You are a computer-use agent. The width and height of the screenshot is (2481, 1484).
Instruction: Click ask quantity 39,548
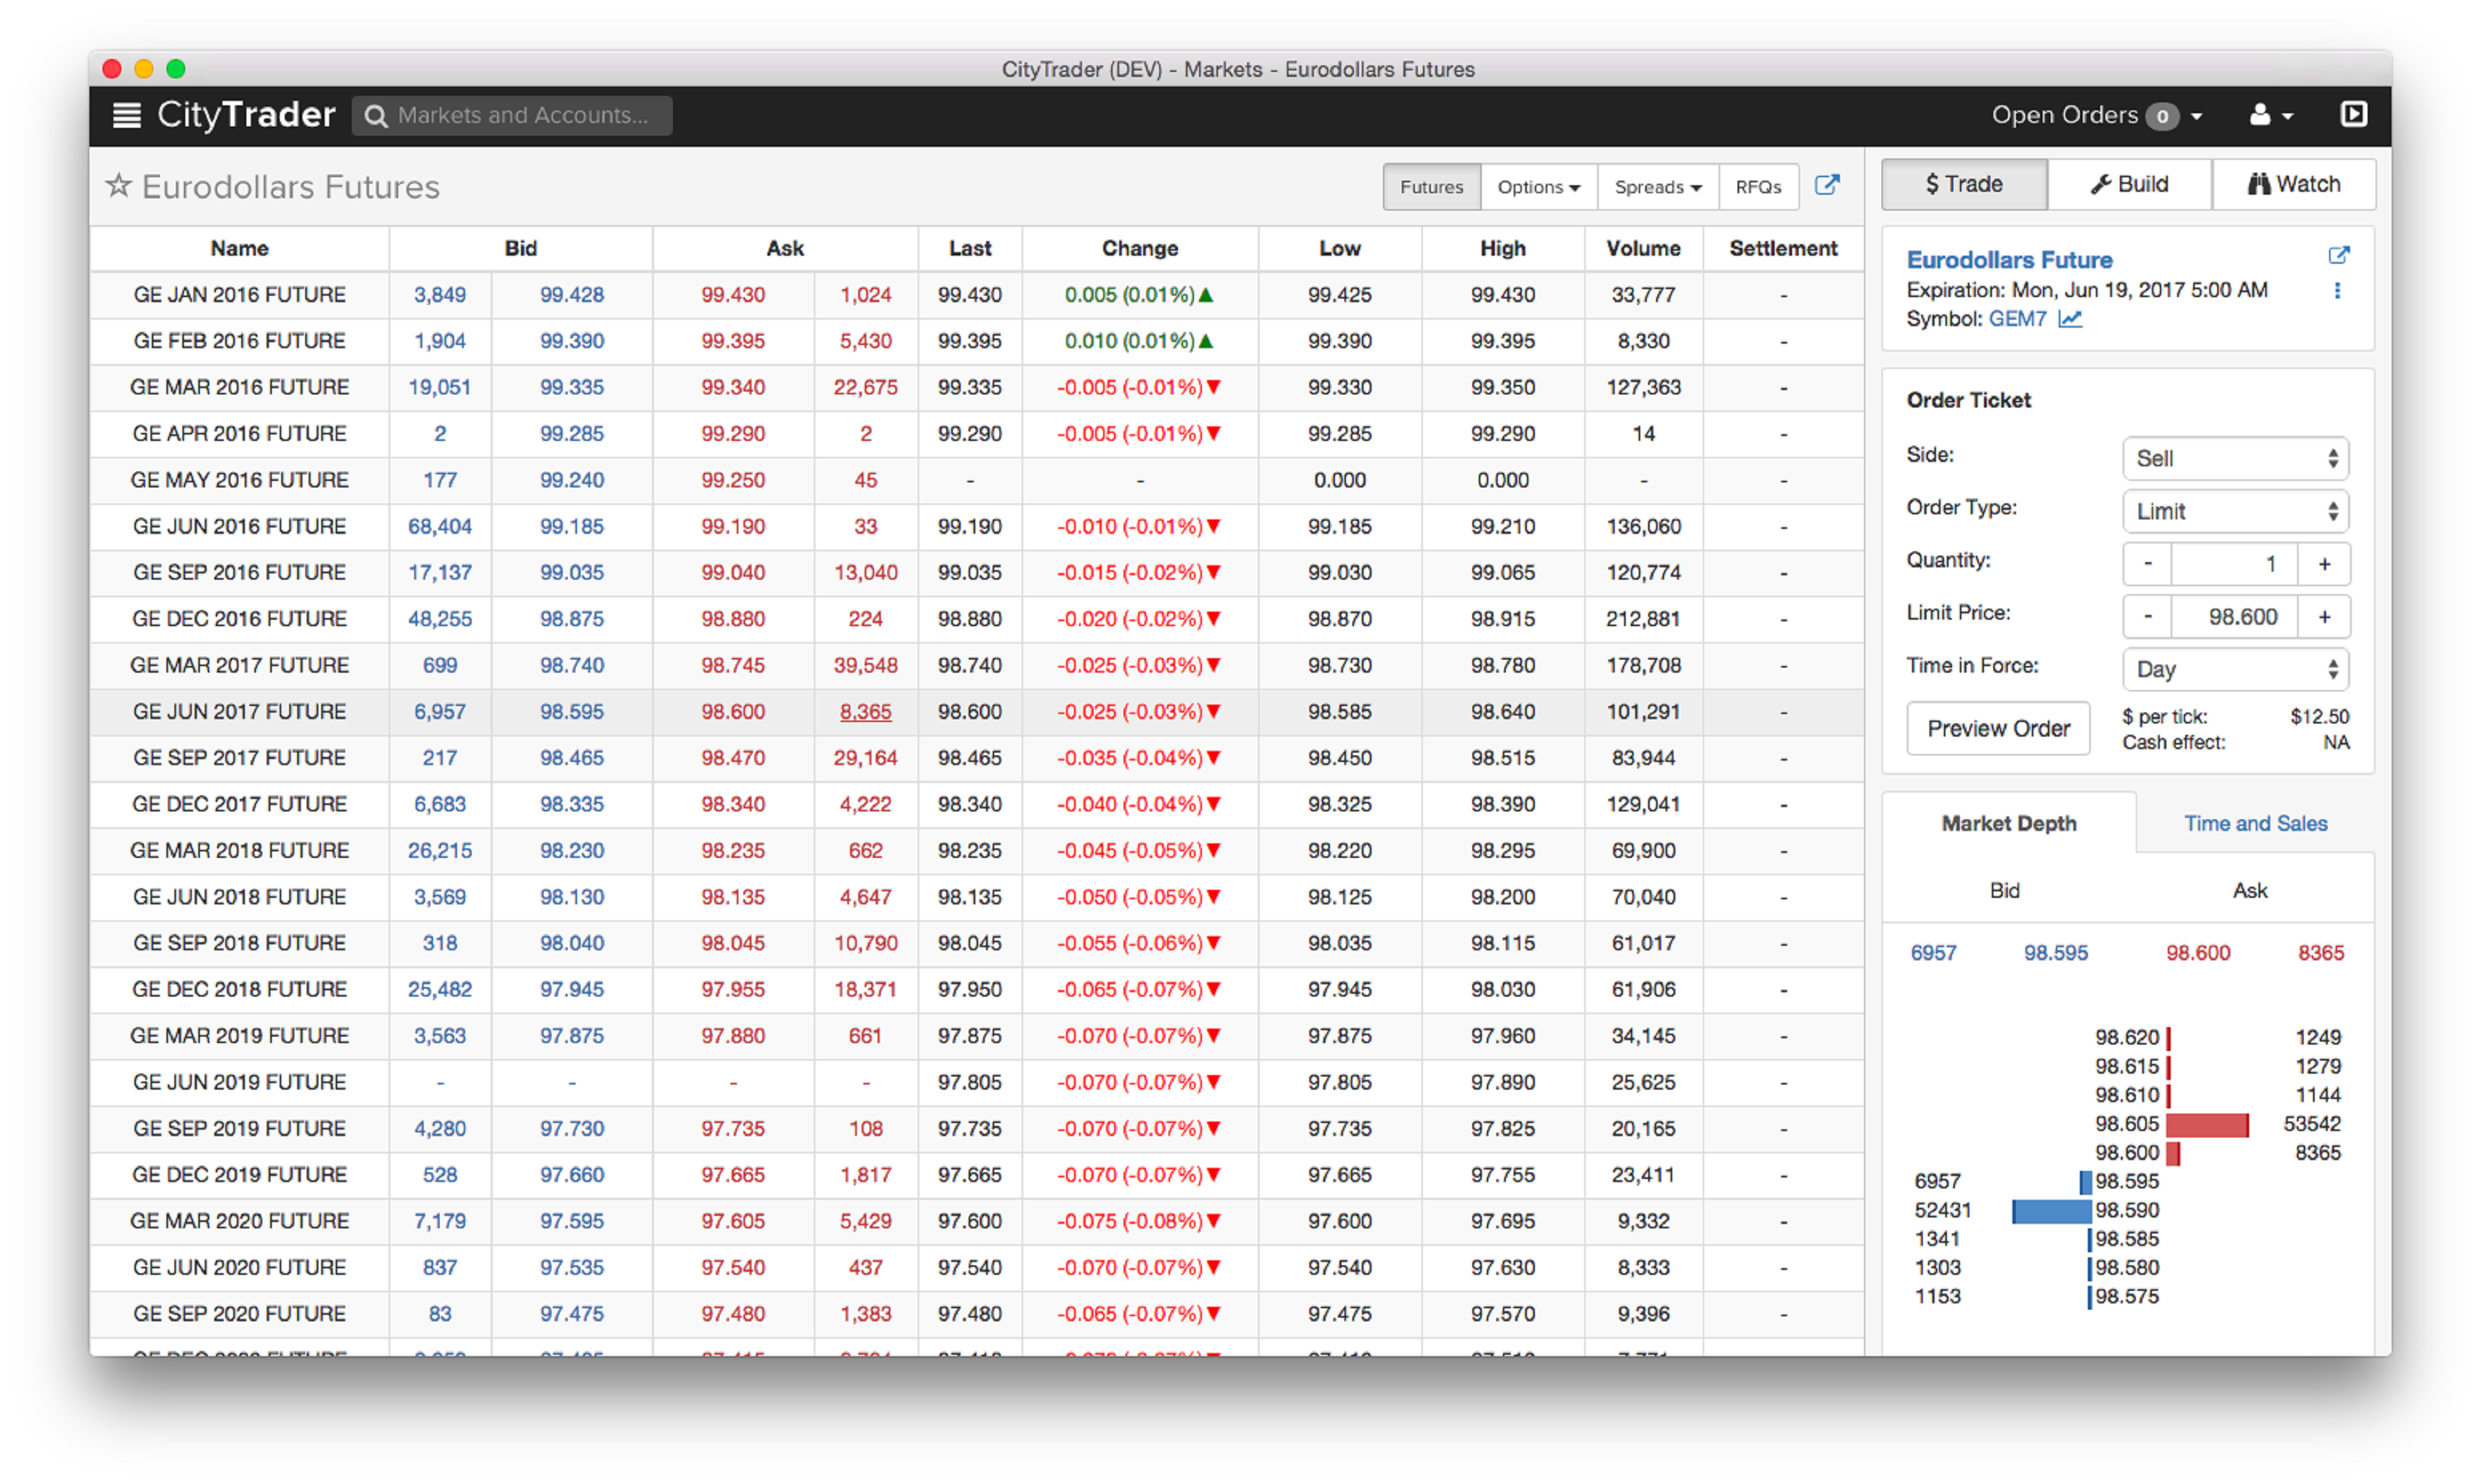tap(866, 665)
